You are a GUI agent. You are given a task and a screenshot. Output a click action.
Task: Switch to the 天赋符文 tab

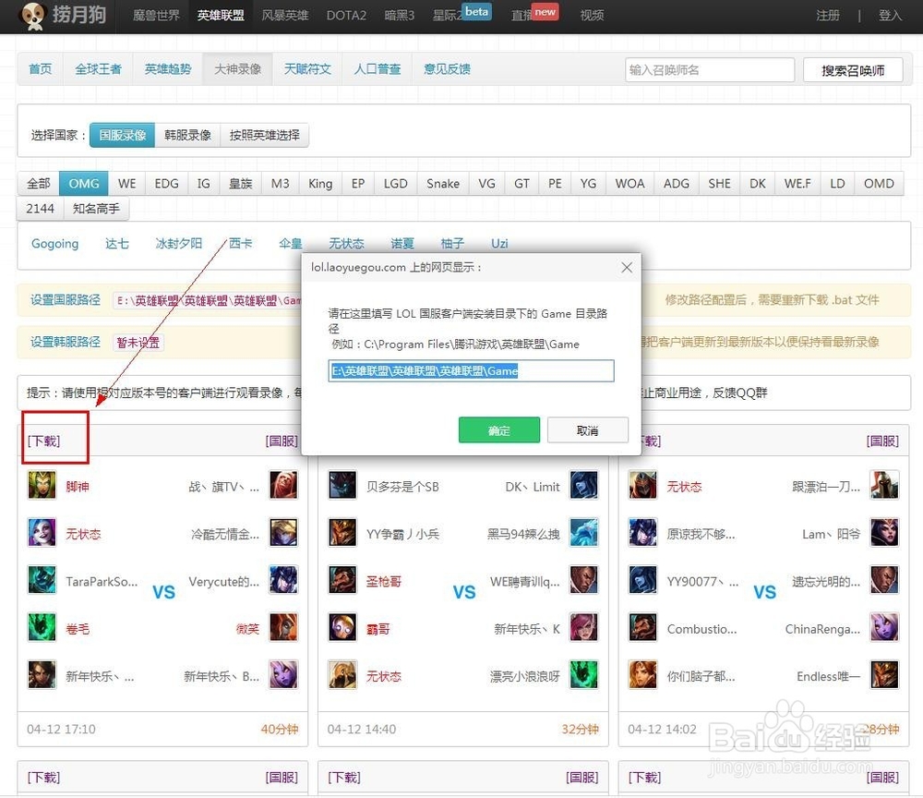point(307,69)
